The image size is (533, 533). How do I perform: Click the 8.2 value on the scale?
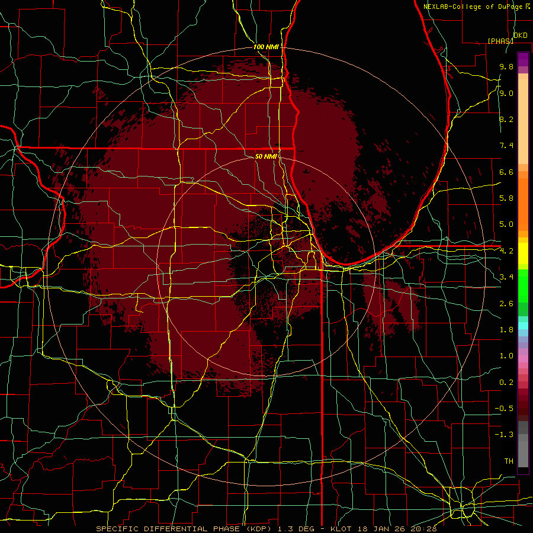(506, 120)
